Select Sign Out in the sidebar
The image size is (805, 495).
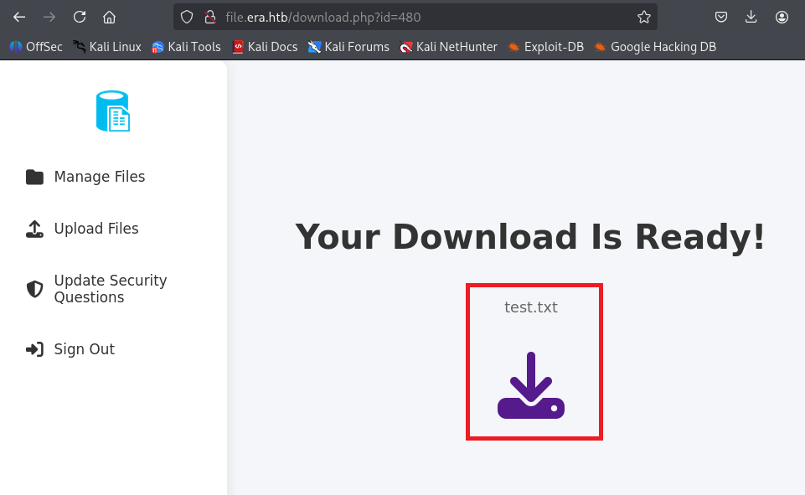(x=84, y=349)
